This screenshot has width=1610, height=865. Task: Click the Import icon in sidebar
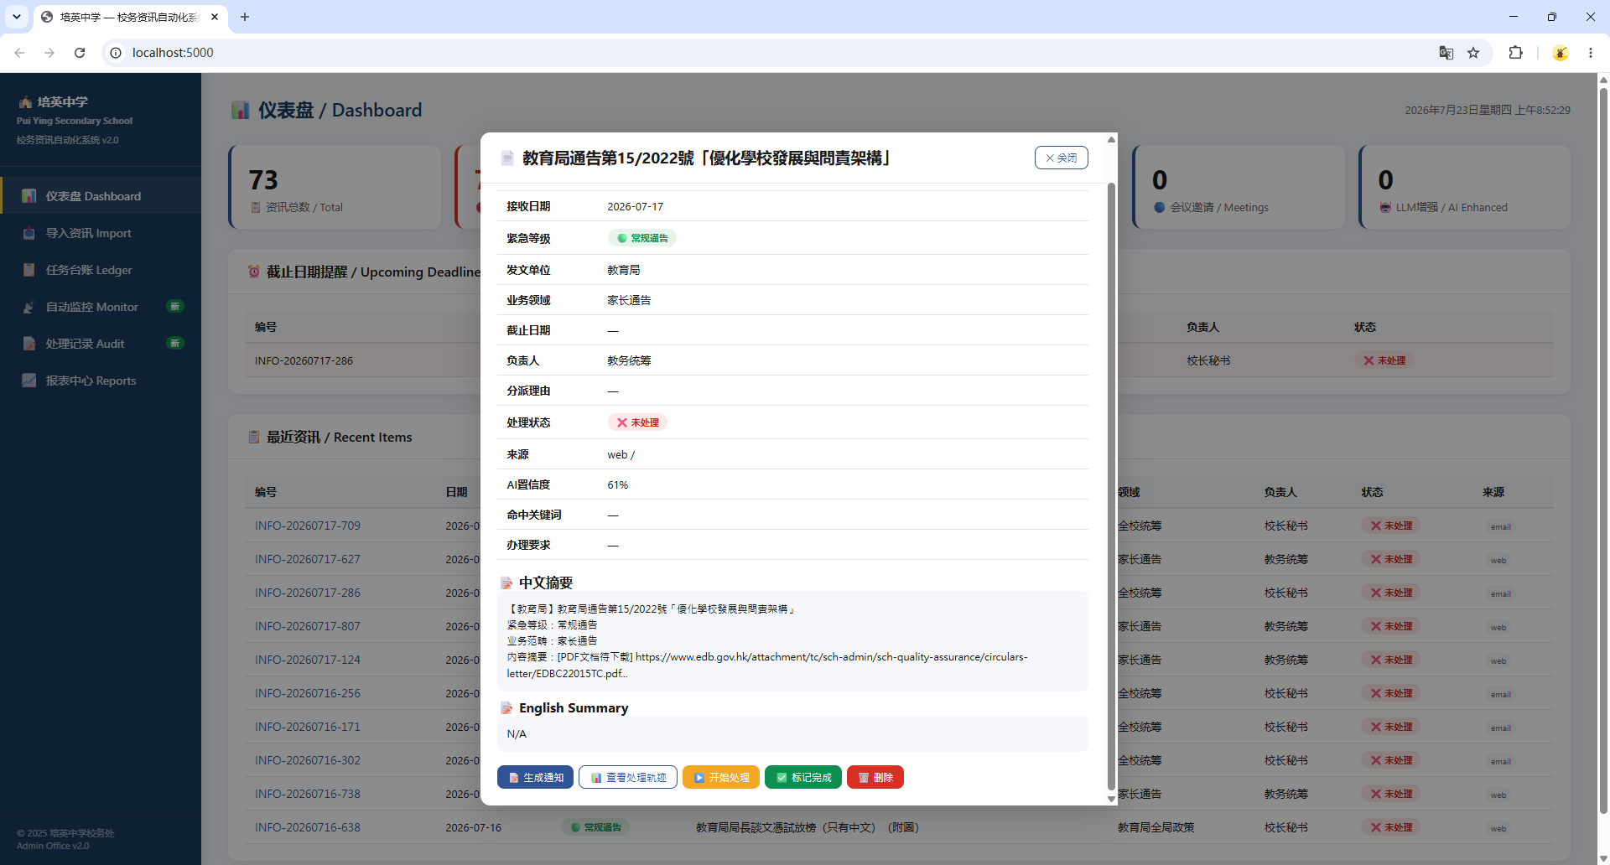coord(29,233)
